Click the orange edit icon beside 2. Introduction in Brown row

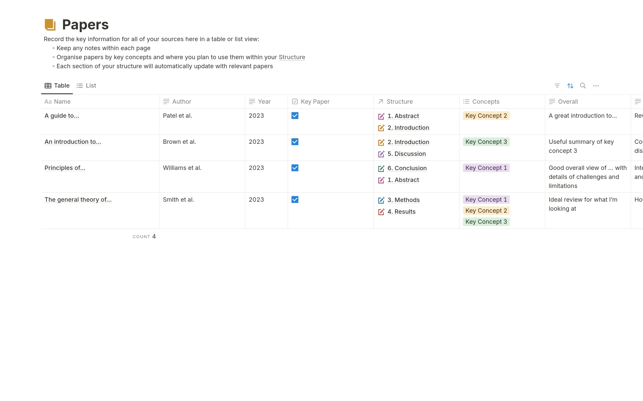[x=381, y=142]
